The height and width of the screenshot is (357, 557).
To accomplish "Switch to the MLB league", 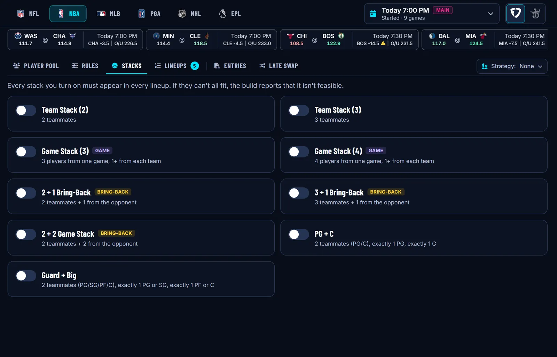I will [108, 14].
